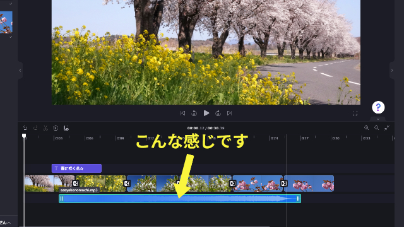Play the video preview
Viewport: 404px width, 227px height.
(206, 113)
